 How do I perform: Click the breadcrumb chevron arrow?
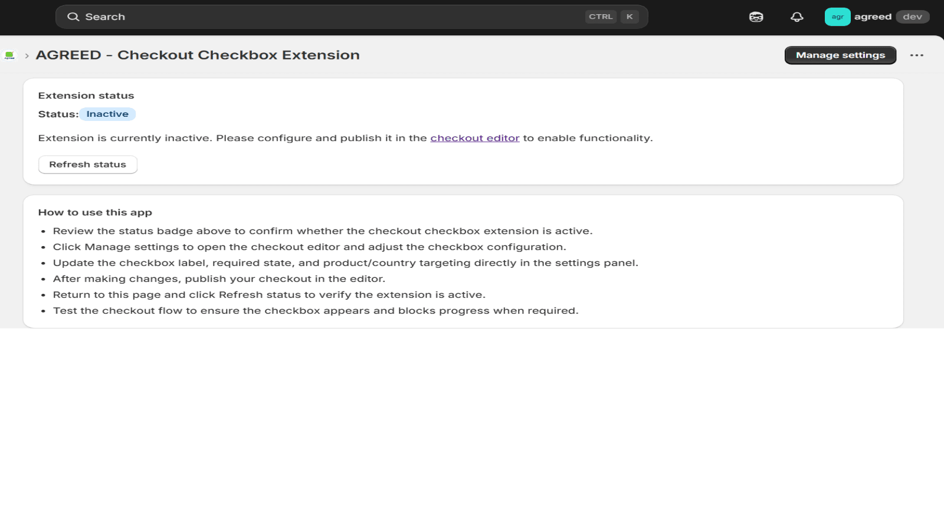coord(27,55)
